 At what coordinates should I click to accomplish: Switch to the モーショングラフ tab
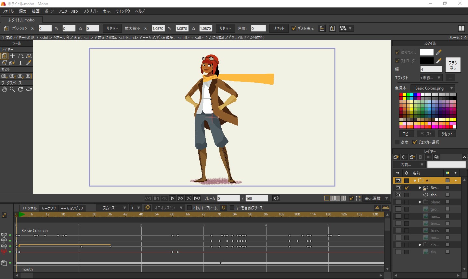pos(72,208)
